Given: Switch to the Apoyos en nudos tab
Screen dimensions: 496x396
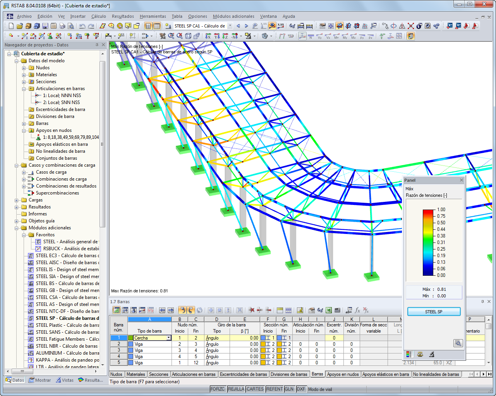Looking at the screenshot, I should [343, 374].
